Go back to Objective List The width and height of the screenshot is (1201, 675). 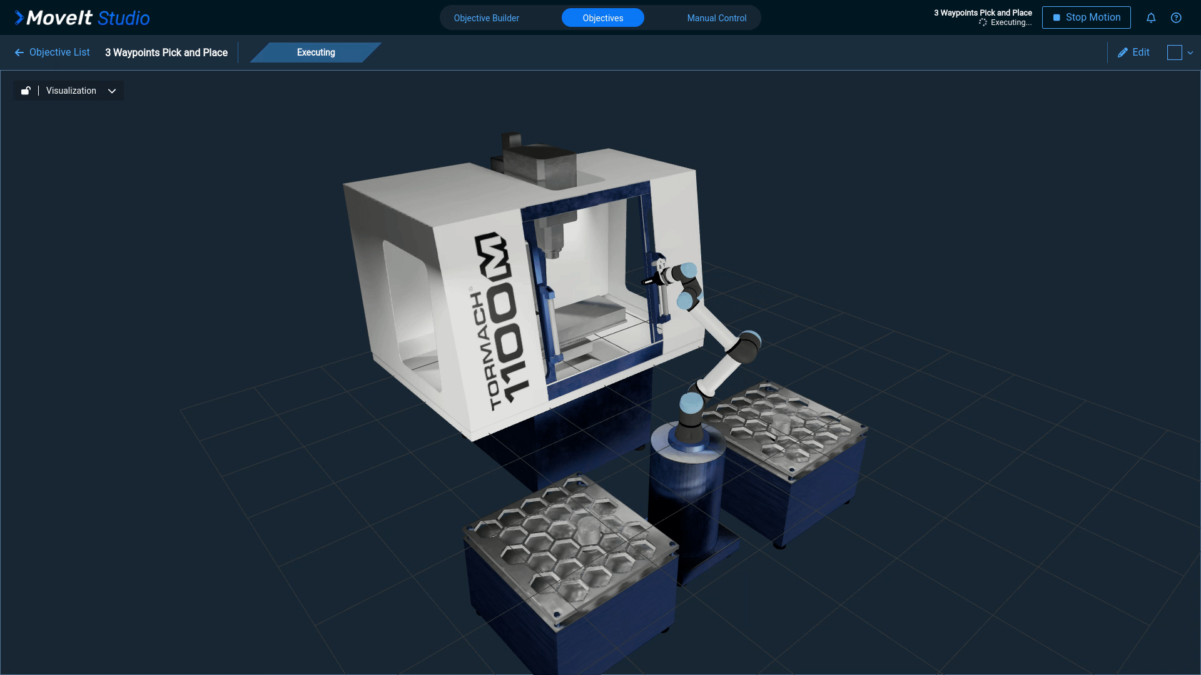click(52, 52)
